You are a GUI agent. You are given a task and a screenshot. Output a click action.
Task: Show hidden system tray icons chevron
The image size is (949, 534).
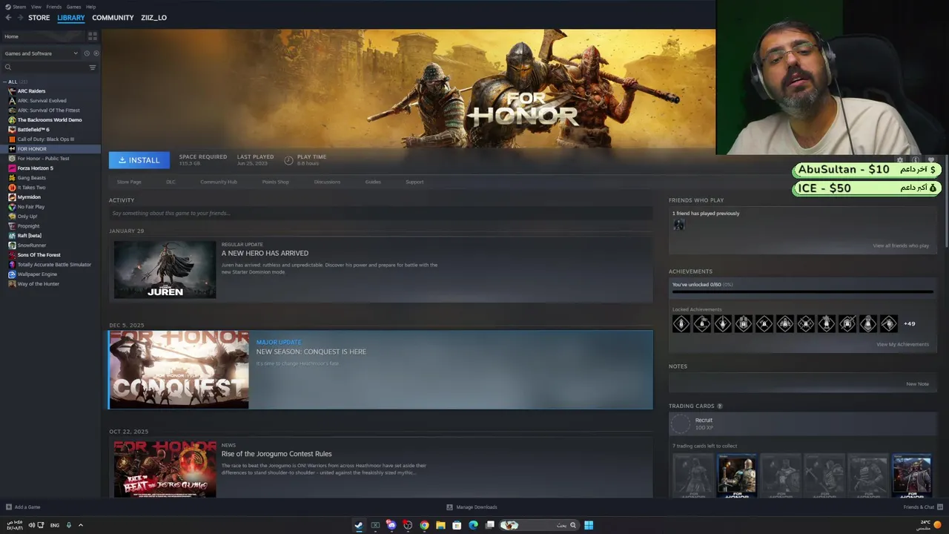tap(81, 525)
